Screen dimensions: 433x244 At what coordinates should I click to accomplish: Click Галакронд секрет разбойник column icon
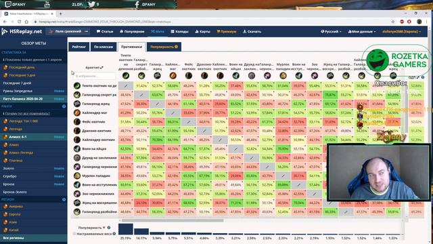141,75
